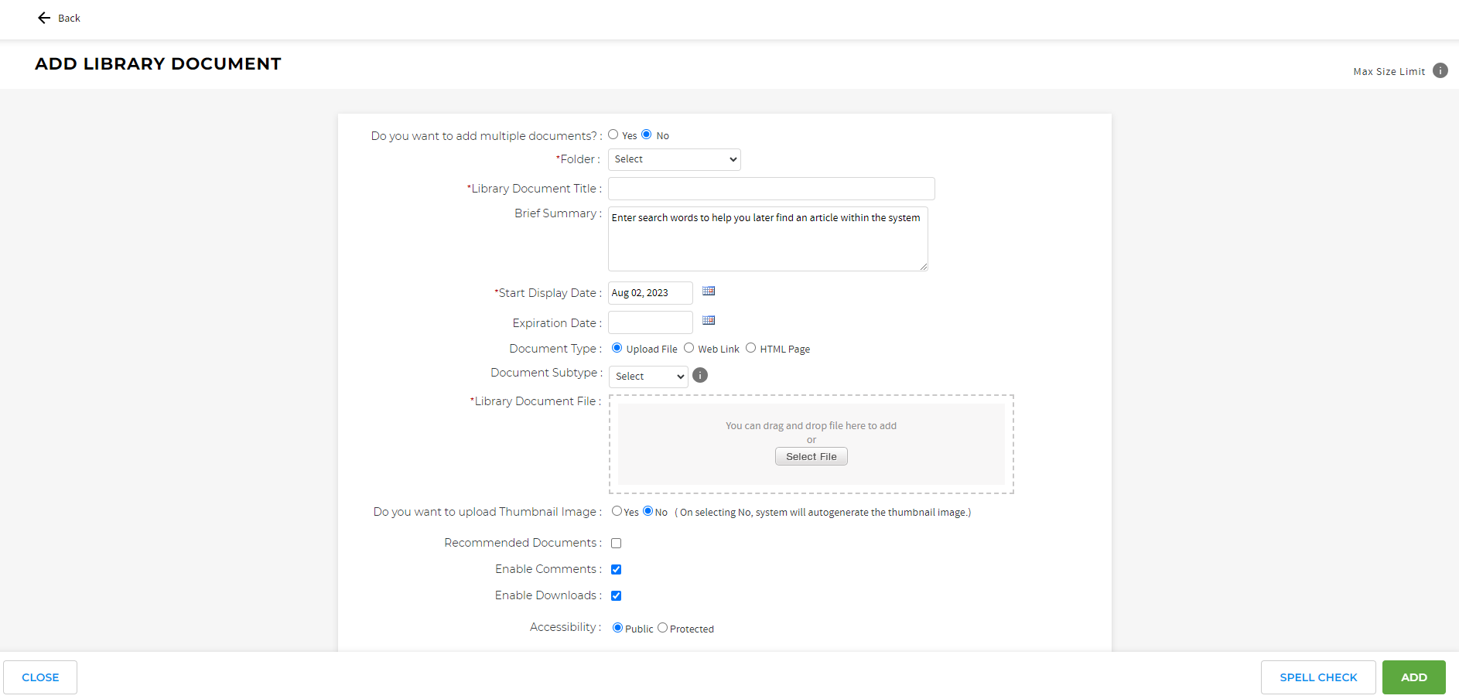Run SPELL CHECK on the form
Screen dimensions: 1459x699
click(1317, 677)
